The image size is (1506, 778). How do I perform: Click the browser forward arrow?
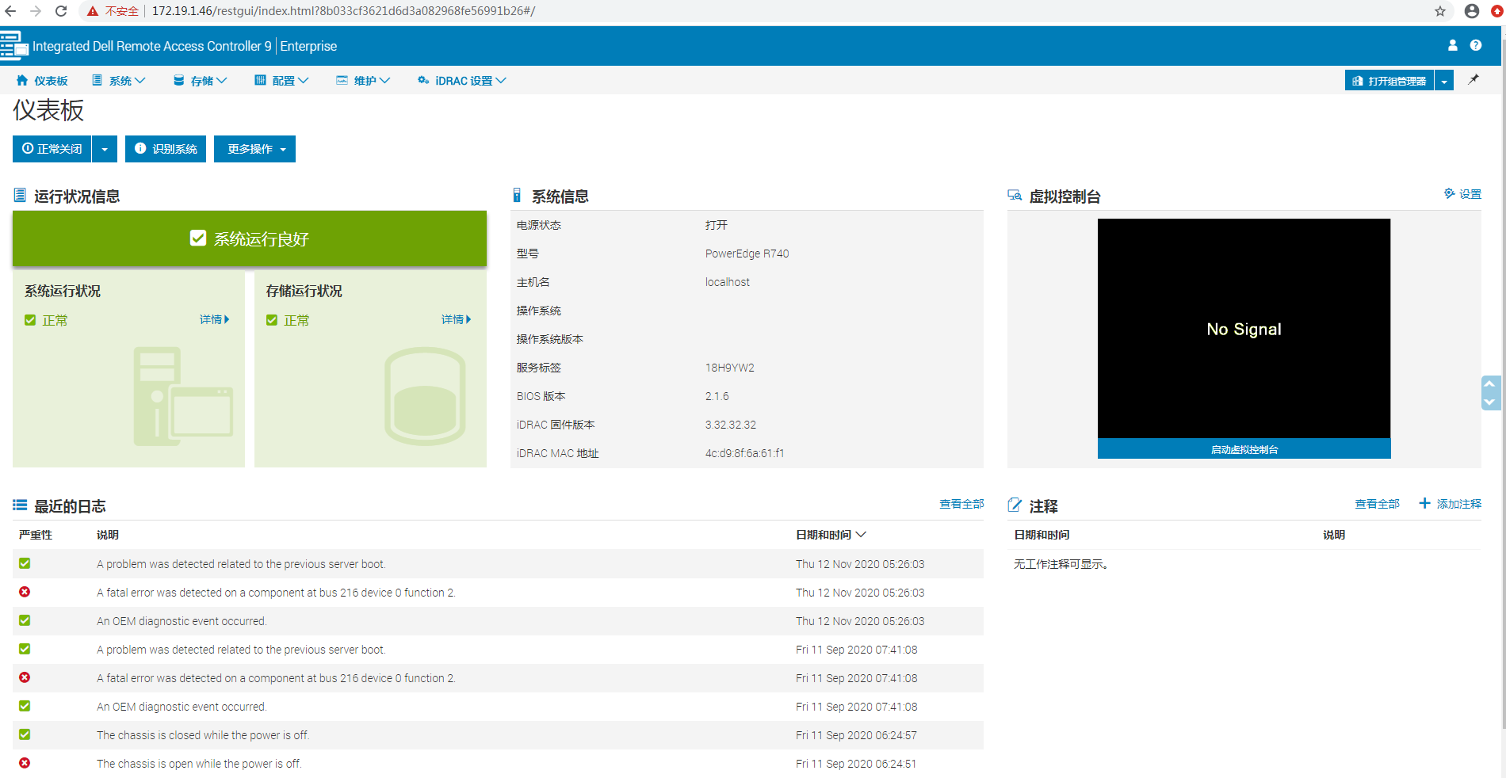point(36,11)
